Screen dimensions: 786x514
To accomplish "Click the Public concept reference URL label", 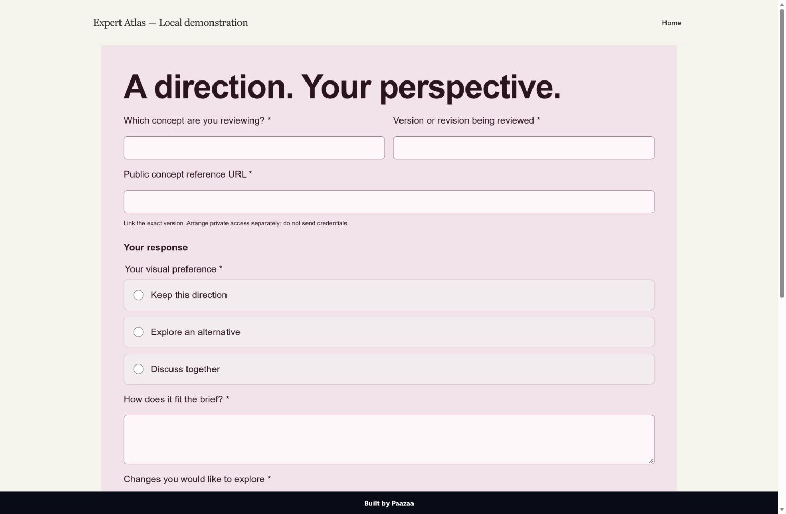I will [188, 174].
